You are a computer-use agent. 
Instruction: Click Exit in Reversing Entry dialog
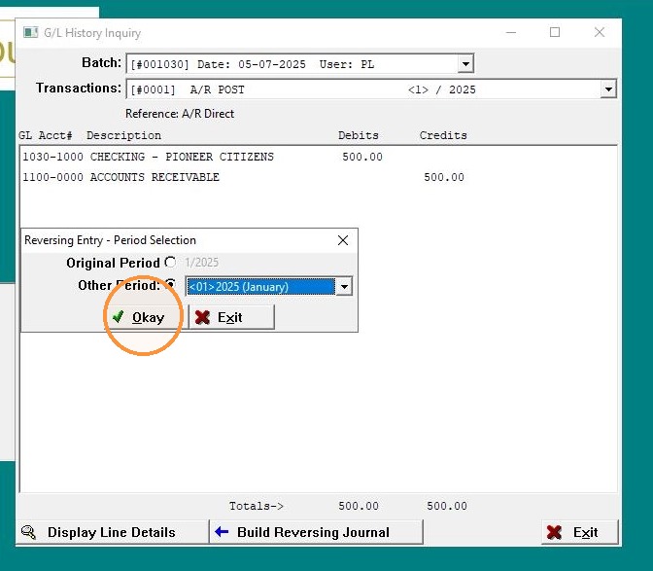[x=231, y=317]
